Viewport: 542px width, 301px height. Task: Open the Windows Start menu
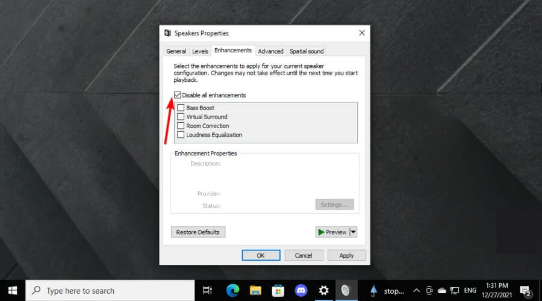point(13,291)
